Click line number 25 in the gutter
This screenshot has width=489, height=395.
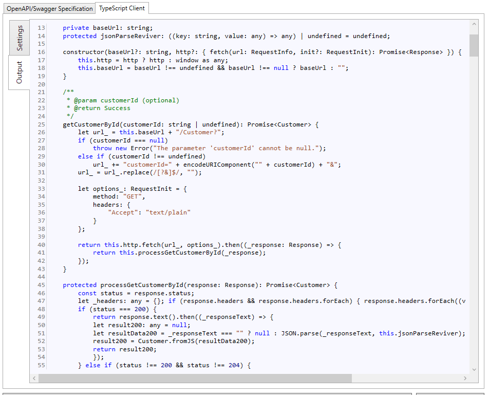point(41,124)
